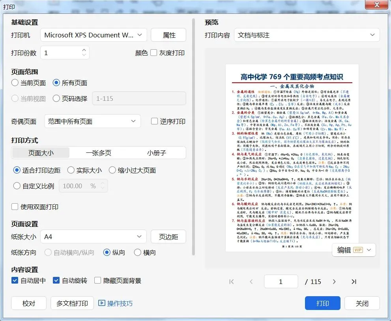Click the 多文档打印 button

(72, 303)
